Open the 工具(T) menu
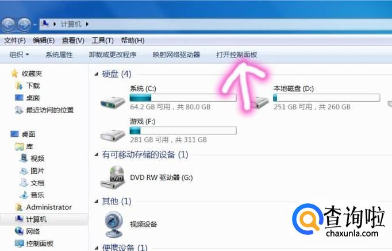The width and height of the screenshot is (392, 251). [x=102, y=40]
